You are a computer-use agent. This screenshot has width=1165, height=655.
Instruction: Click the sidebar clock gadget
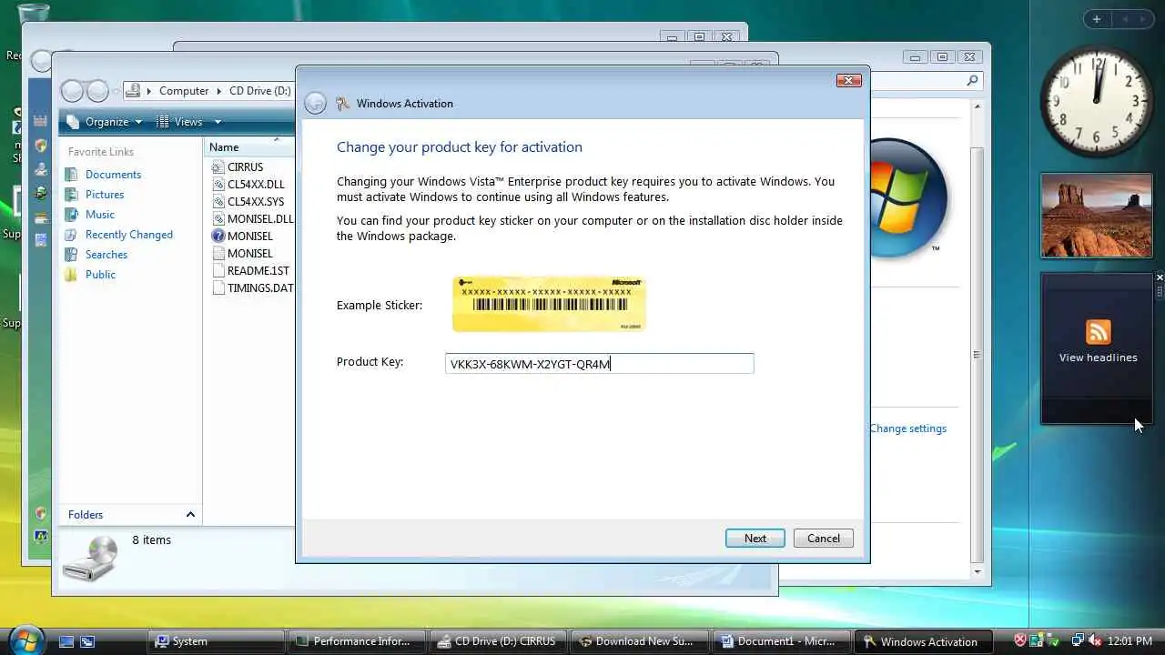(1096, 100)
